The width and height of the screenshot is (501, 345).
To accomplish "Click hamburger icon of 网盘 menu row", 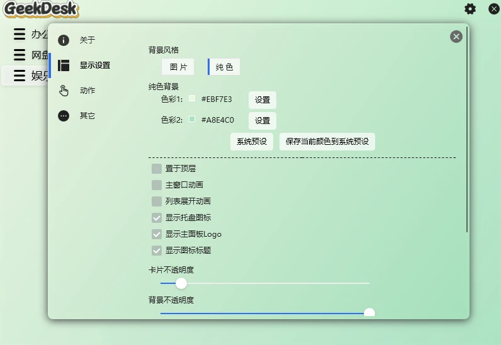I will click(20, 55).
